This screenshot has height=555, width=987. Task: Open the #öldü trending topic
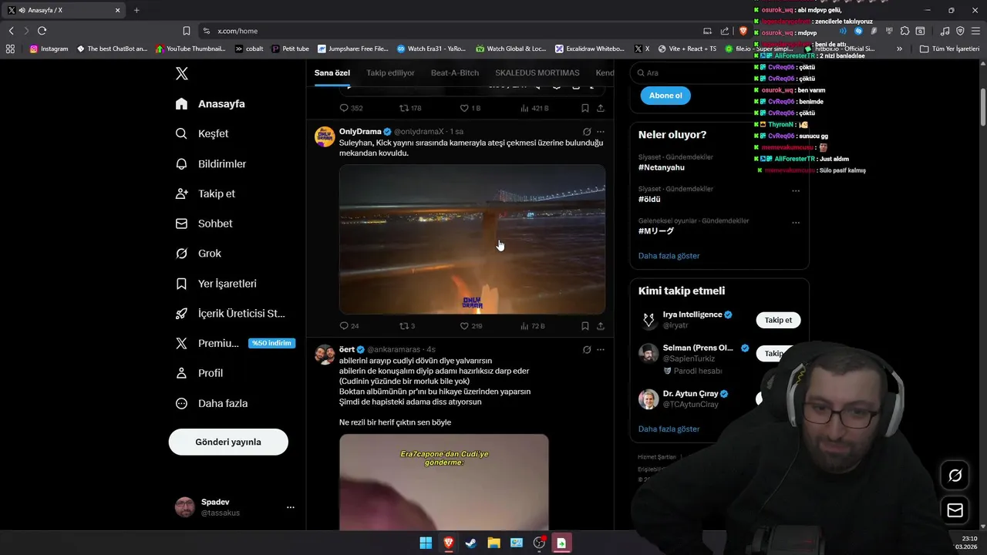pyautogui.click(x=649, y=199)
